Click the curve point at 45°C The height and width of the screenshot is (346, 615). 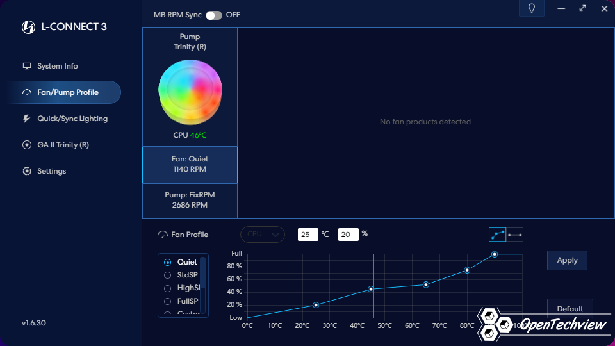(371, 289)
